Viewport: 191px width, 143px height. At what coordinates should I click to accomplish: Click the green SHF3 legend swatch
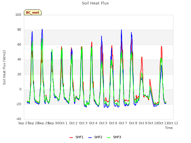click(109, 138)
